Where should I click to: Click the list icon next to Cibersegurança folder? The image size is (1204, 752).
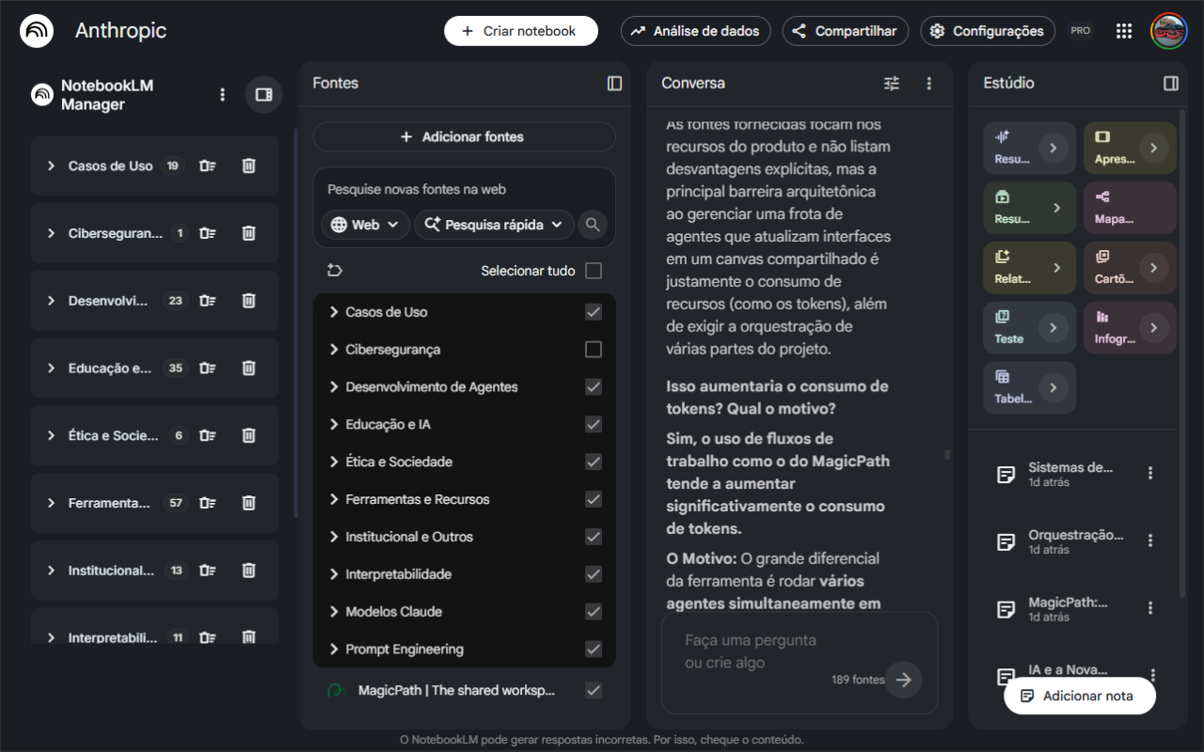pyautogui.click(x=208, y=233)
